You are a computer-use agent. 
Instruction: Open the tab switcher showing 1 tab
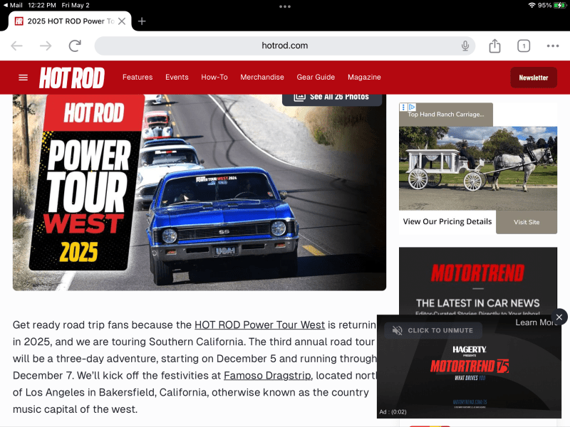[524, 46]
